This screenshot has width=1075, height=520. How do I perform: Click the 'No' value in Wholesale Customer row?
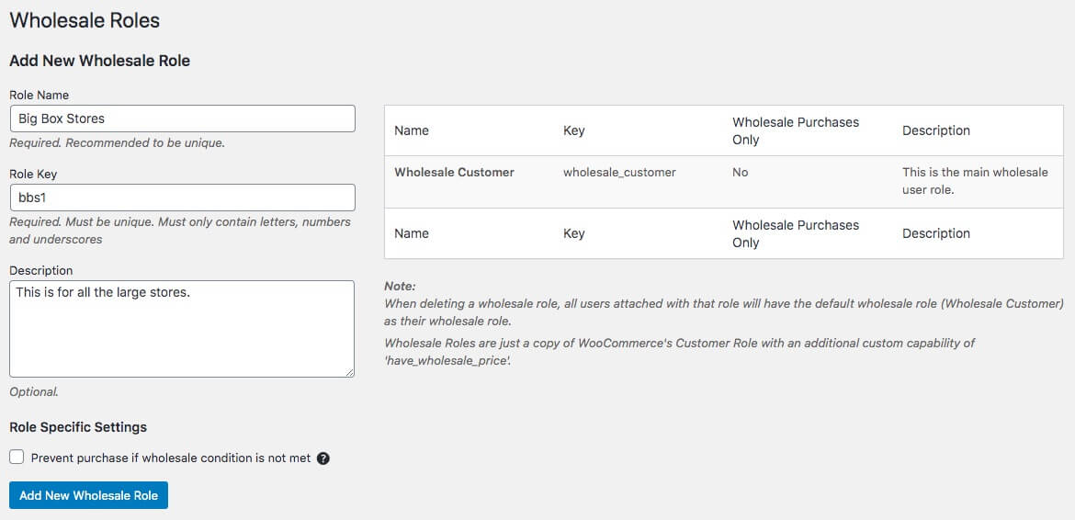tap(741, 173)
